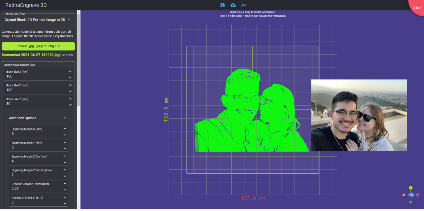Decrease Block Size Z with down arrow

point(70,105)
